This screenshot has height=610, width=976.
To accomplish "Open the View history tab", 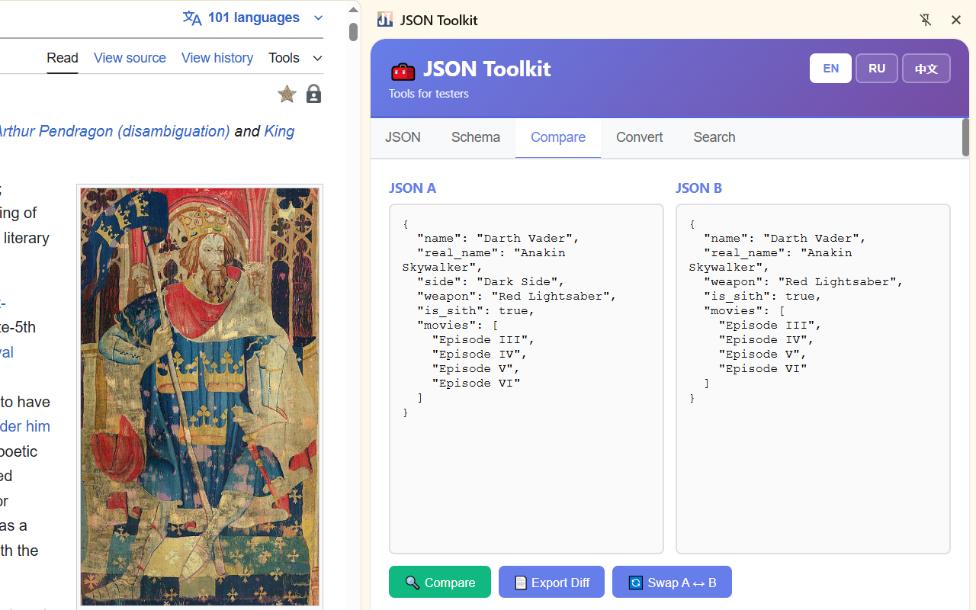I will tap(217, 58).
